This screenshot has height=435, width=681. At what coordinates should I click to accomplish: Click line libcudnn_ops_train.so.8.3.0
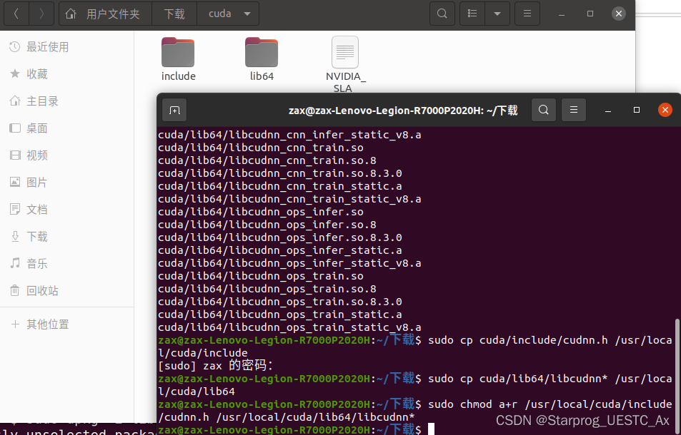pyautogui.click(x=280, y=302)
